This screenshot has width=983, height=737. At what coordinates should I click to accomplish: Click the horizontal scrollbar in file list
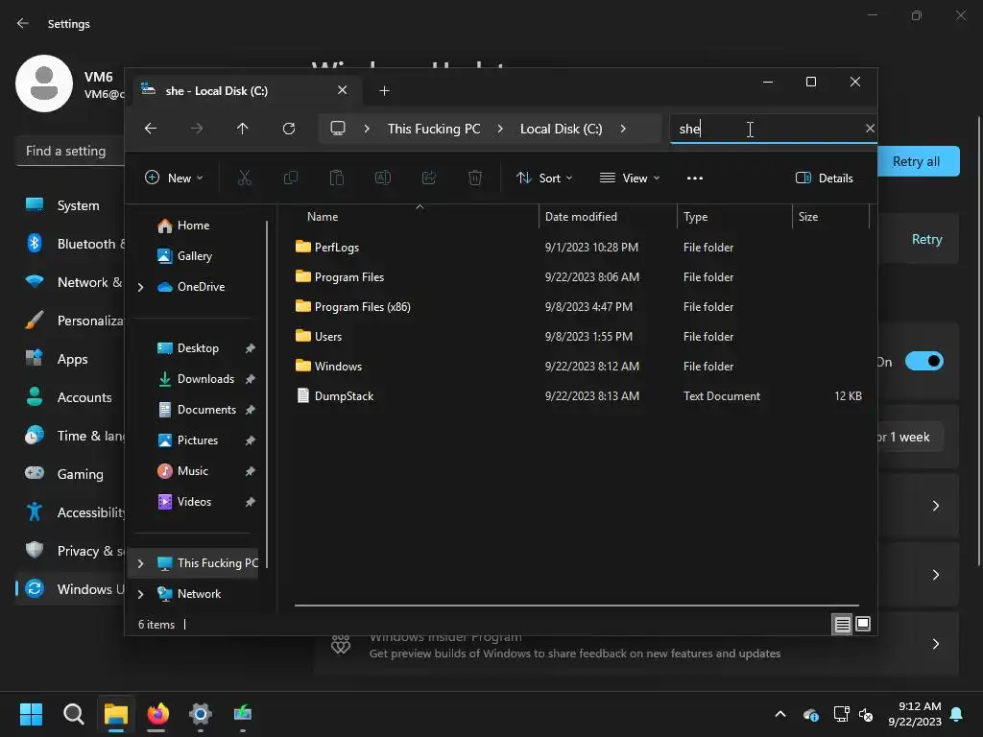tap(577, 606)
